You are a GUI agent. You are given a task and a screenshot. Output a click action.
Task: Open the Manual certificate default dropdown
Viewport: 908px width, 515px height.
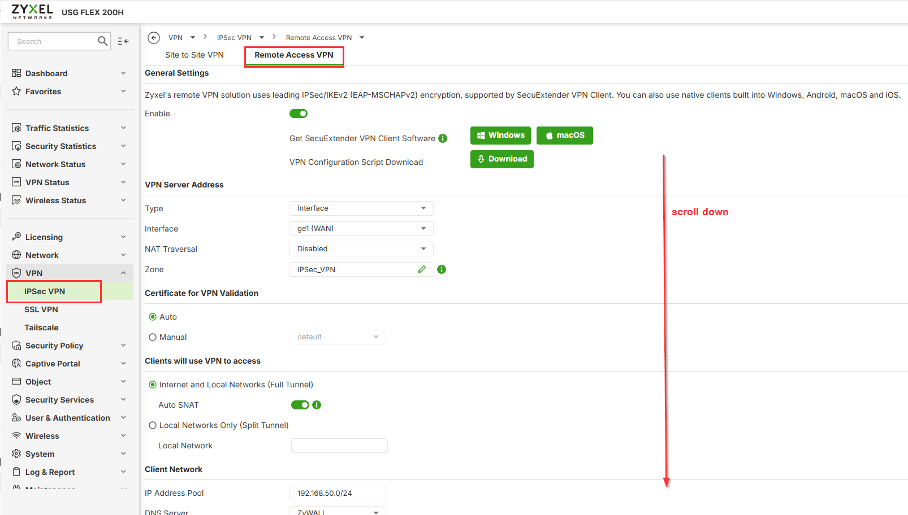[338, 337]
